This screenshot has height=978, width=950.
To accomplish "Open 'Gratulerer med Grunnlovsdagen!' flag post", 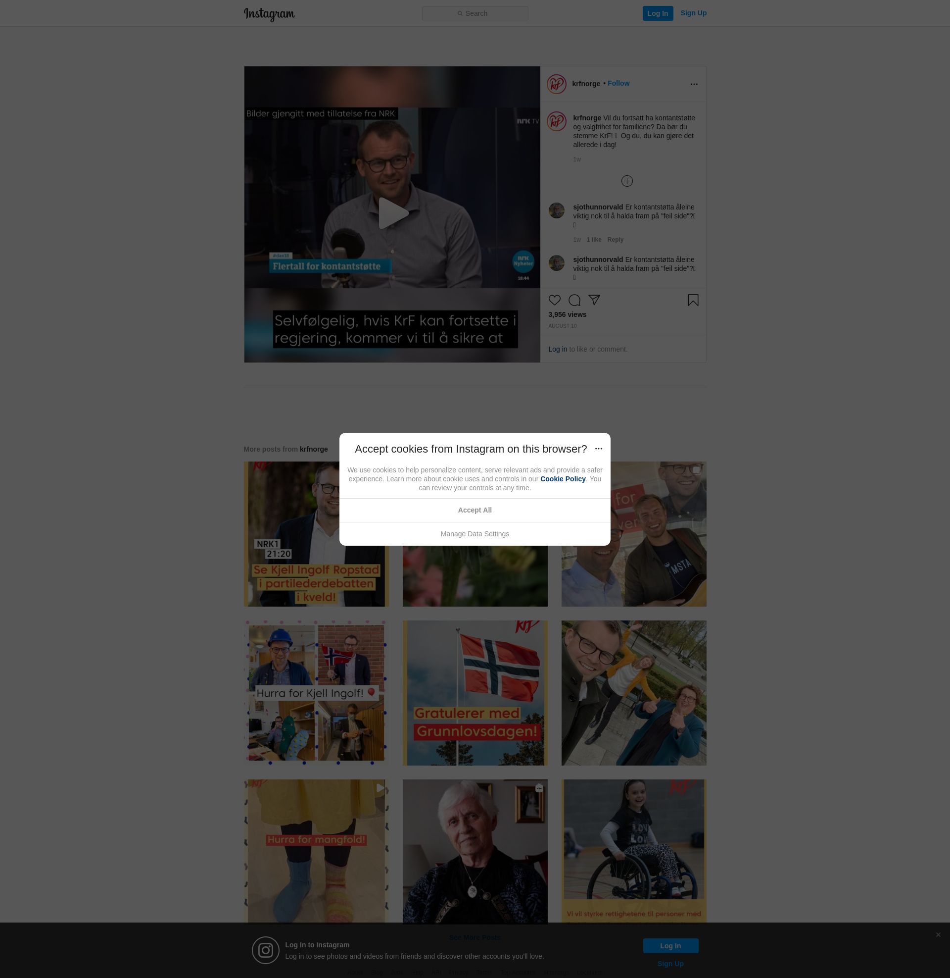I will click(475, 693).
